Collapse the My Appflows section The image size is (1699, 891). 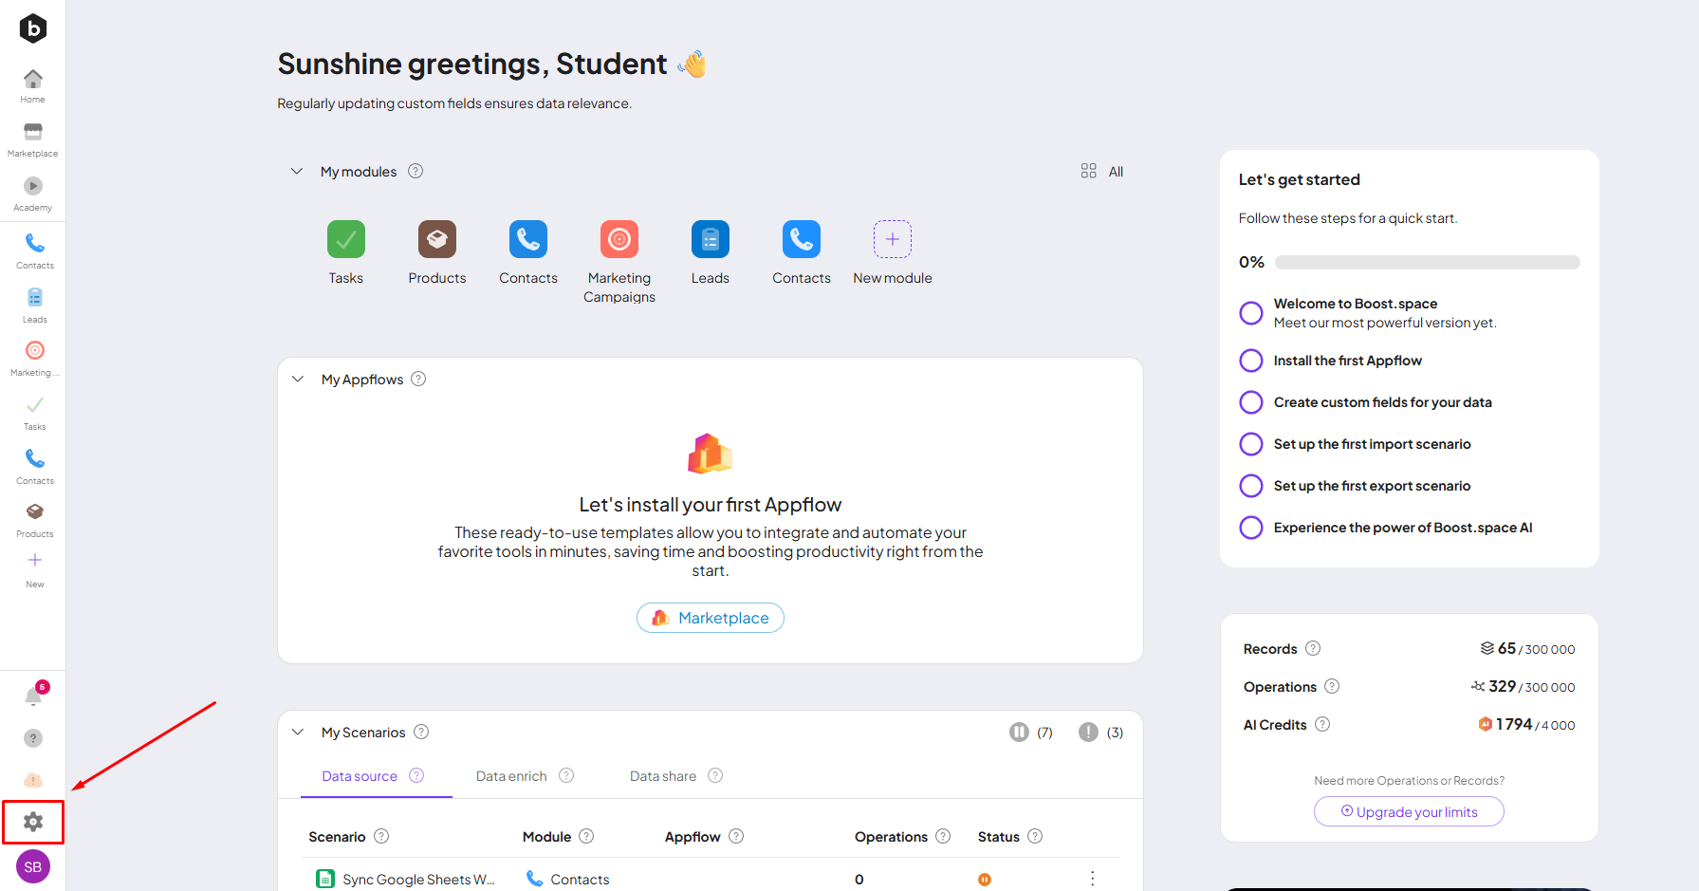[298, 380]
